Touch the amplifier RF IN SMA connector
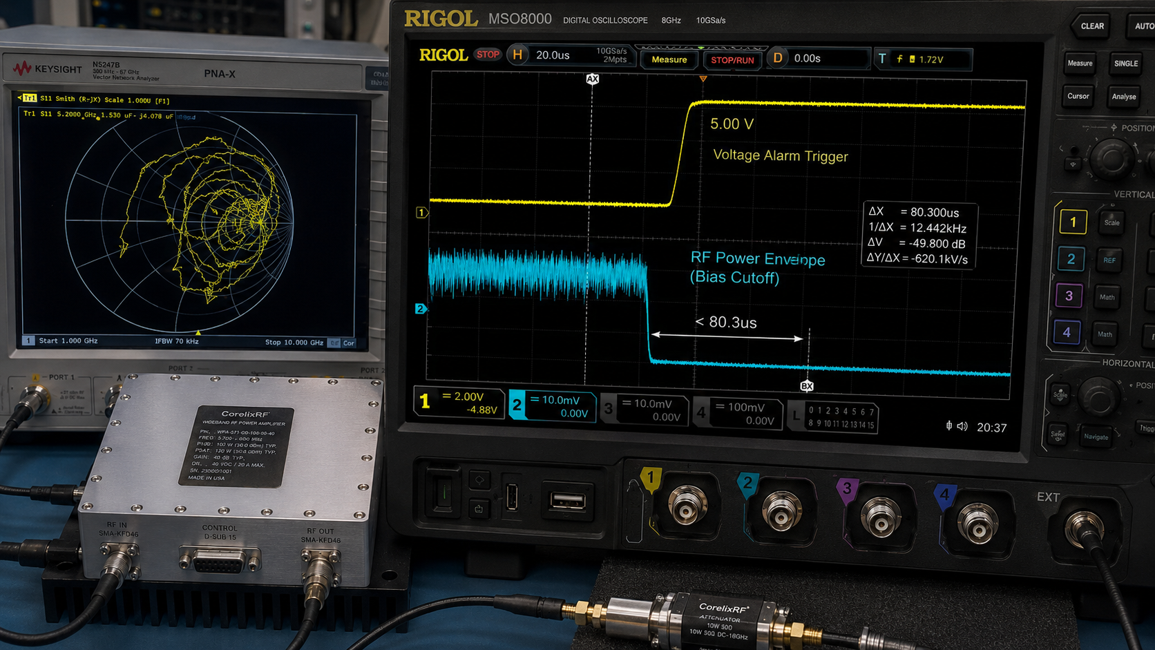The width and height of the screenshot is (1155, 650). 119,563
